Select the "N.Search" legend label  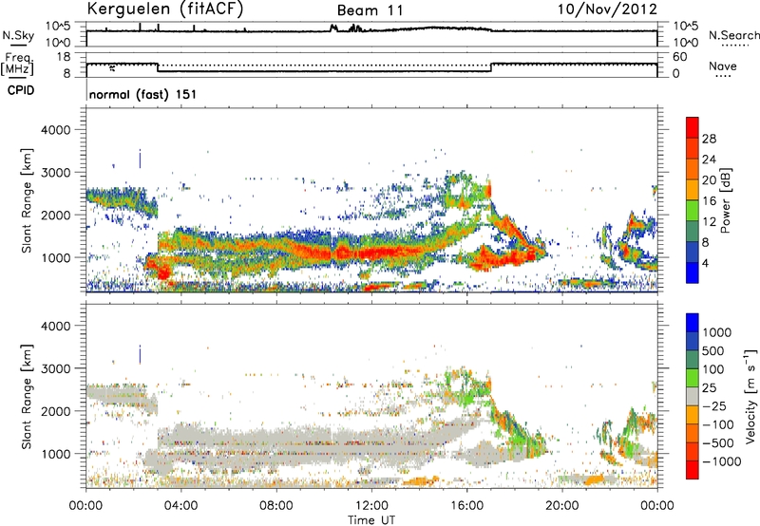(x=733, y=35)
